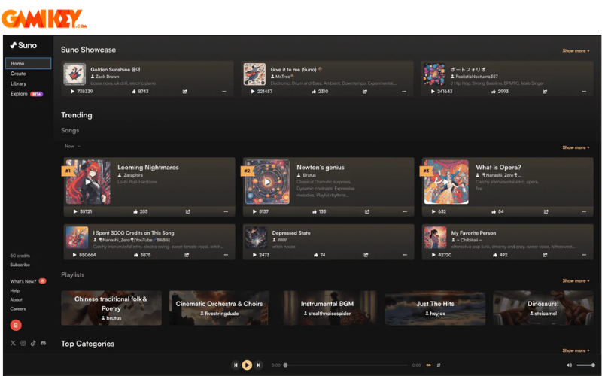Expand Playlists section with Show more
Viewport: 602px width, 376px height.
576,280
